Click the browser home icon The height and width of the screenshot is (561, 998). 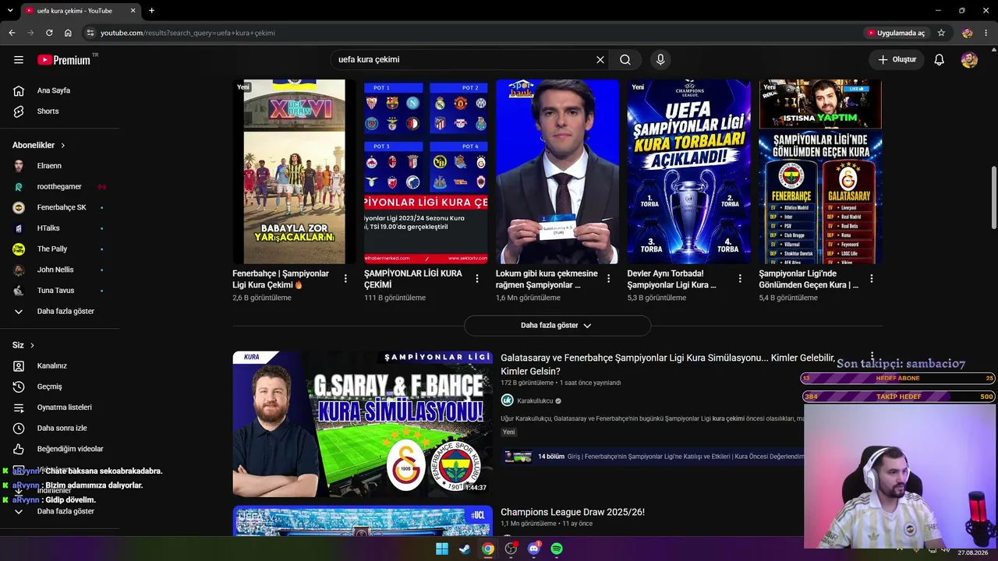(68, 33)
